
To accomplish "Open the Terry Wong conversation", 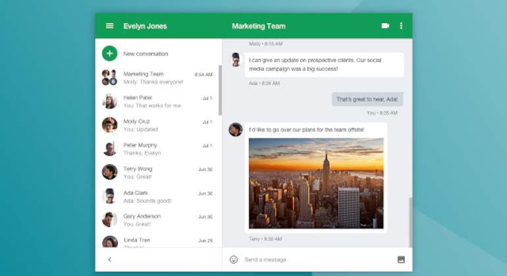I will pos(157,172).
